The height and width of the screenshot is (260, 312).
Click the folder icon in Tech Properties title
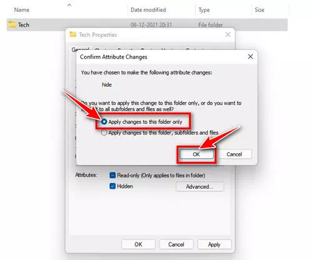click(x=73, y=34)
